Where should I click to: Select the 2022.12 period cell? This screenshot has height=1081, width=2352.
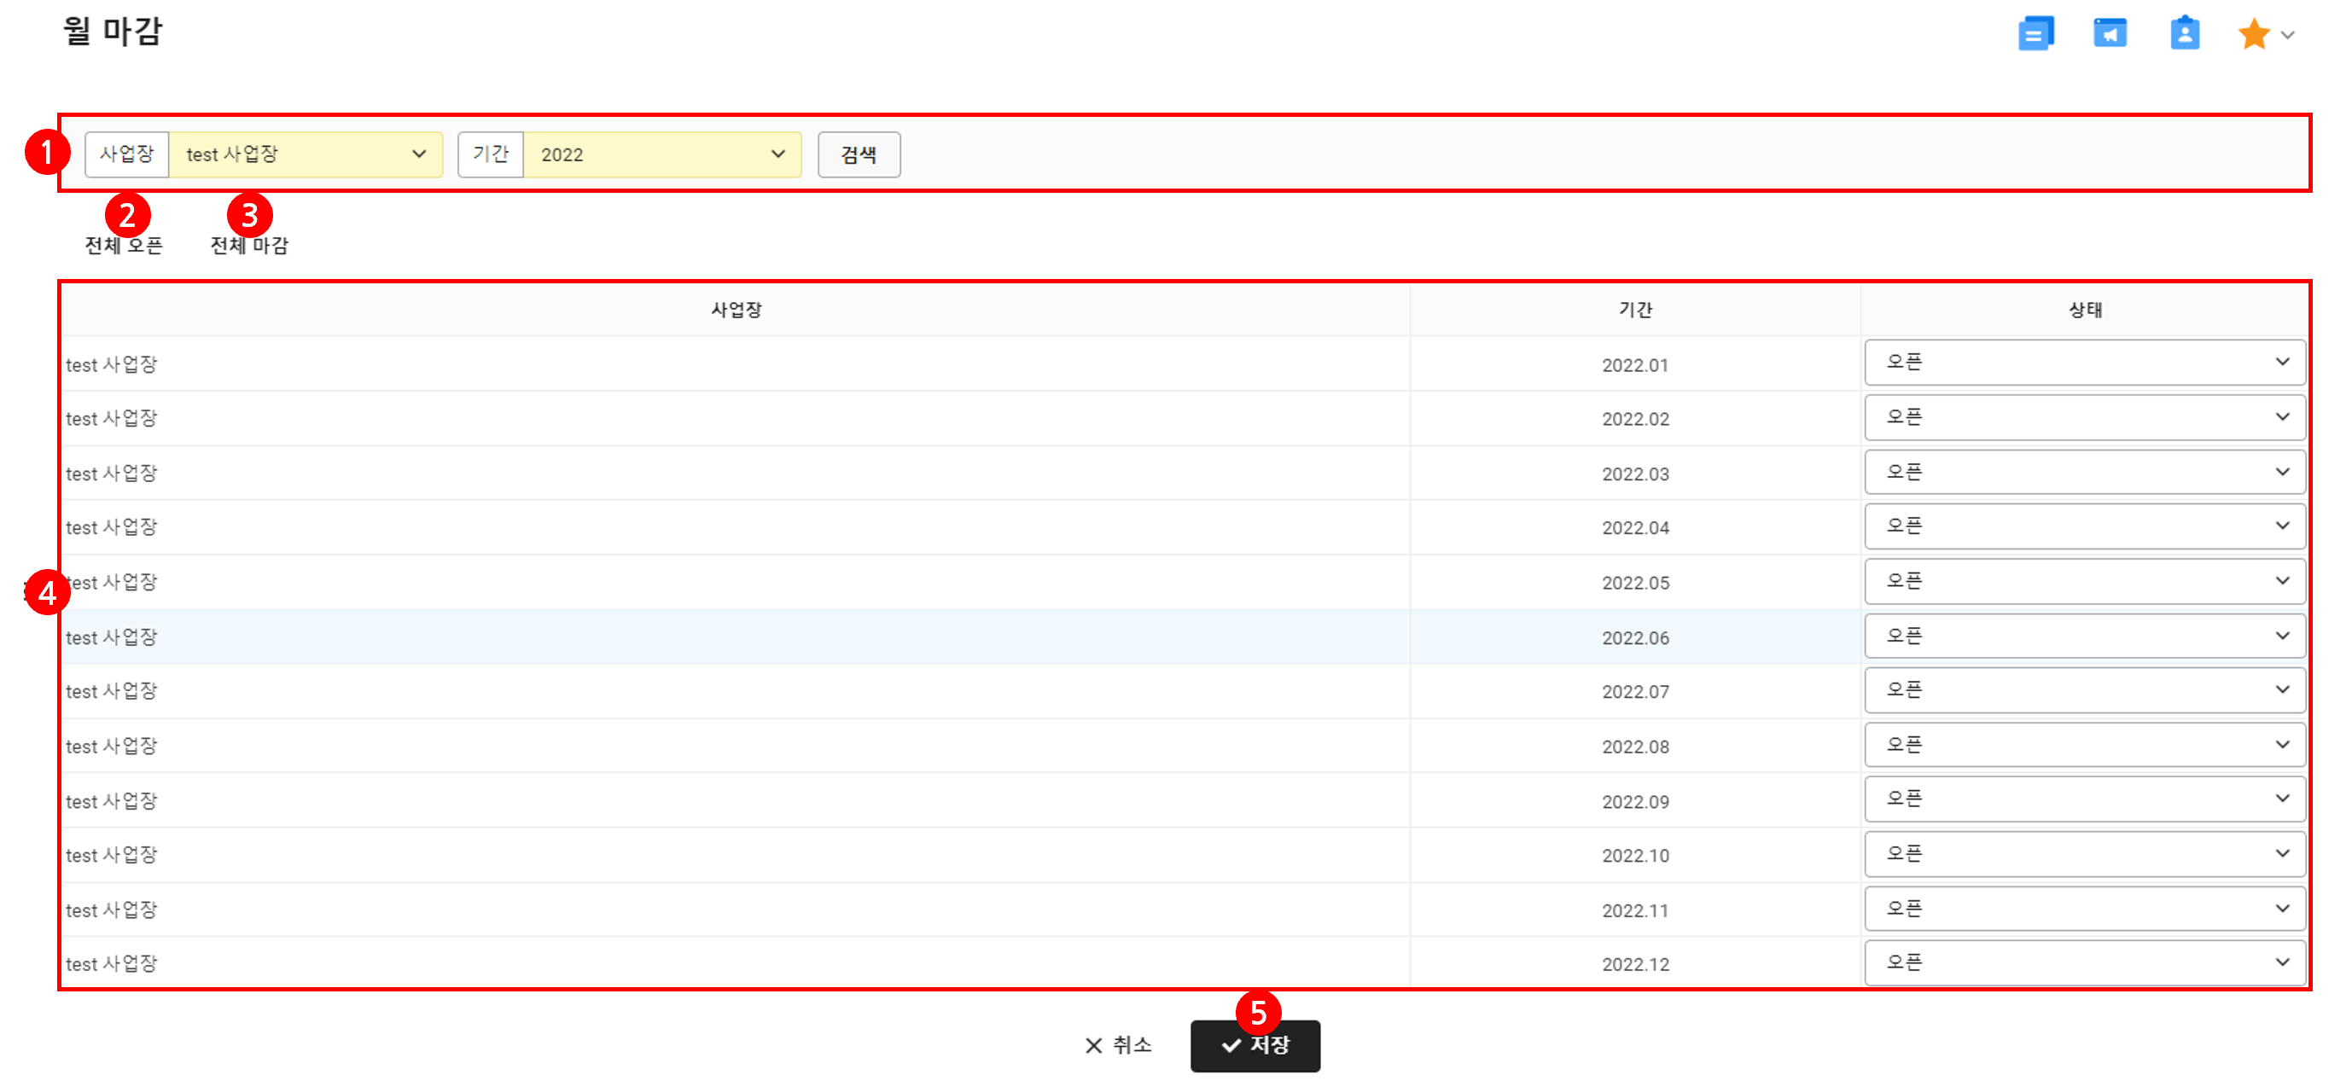(x=1635, y=965)
